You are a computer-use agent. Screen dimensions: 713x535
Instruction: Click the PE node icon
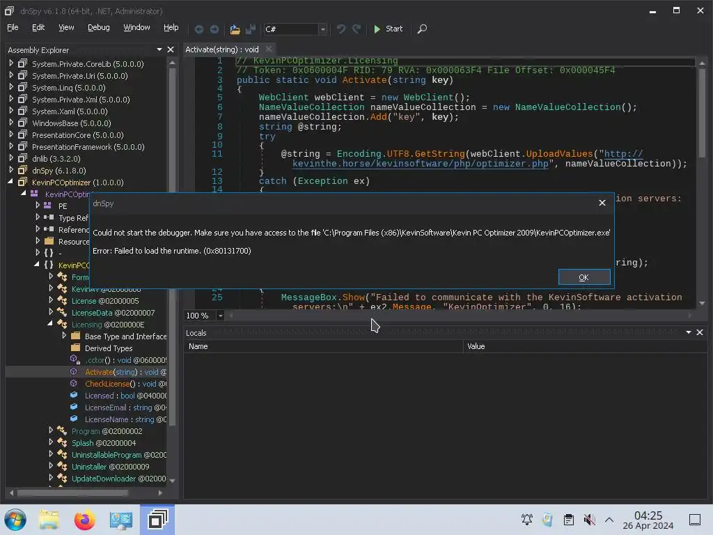pyautogui.click(x=48, y=206)
